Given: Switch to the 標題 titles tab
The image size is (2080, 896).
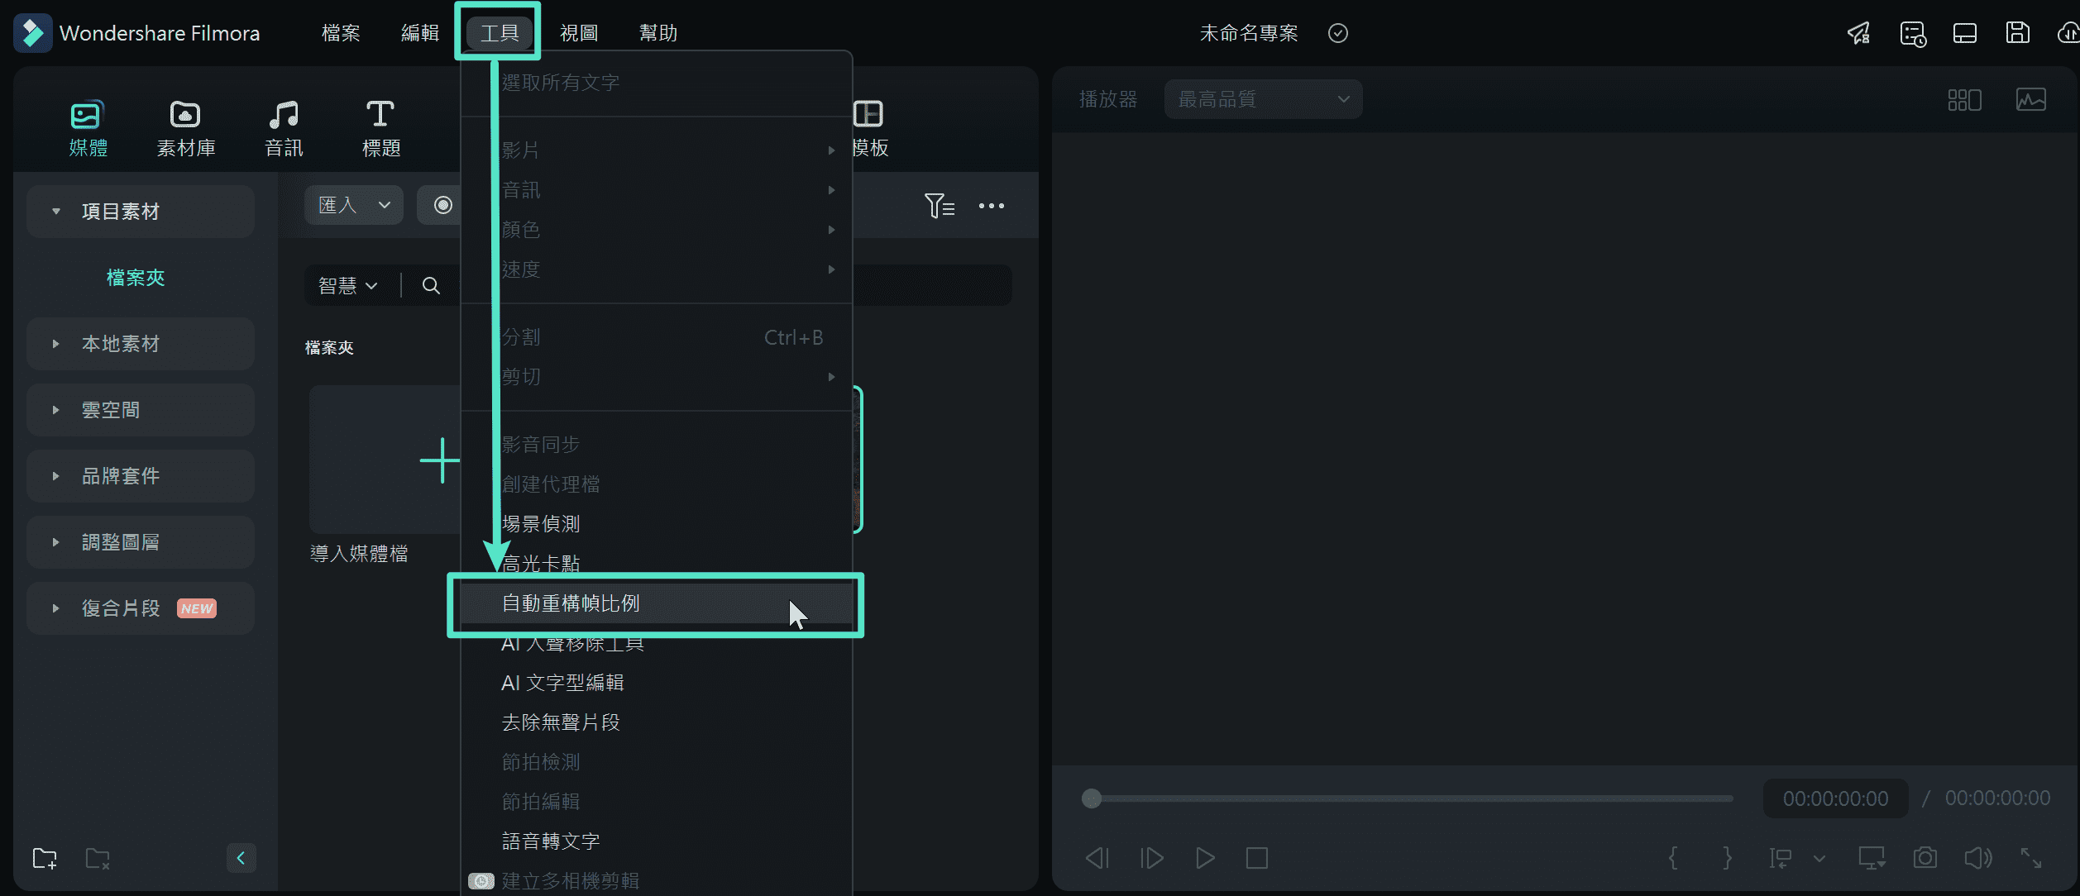Looking at the screenshot, I should (x=380, y=129).
